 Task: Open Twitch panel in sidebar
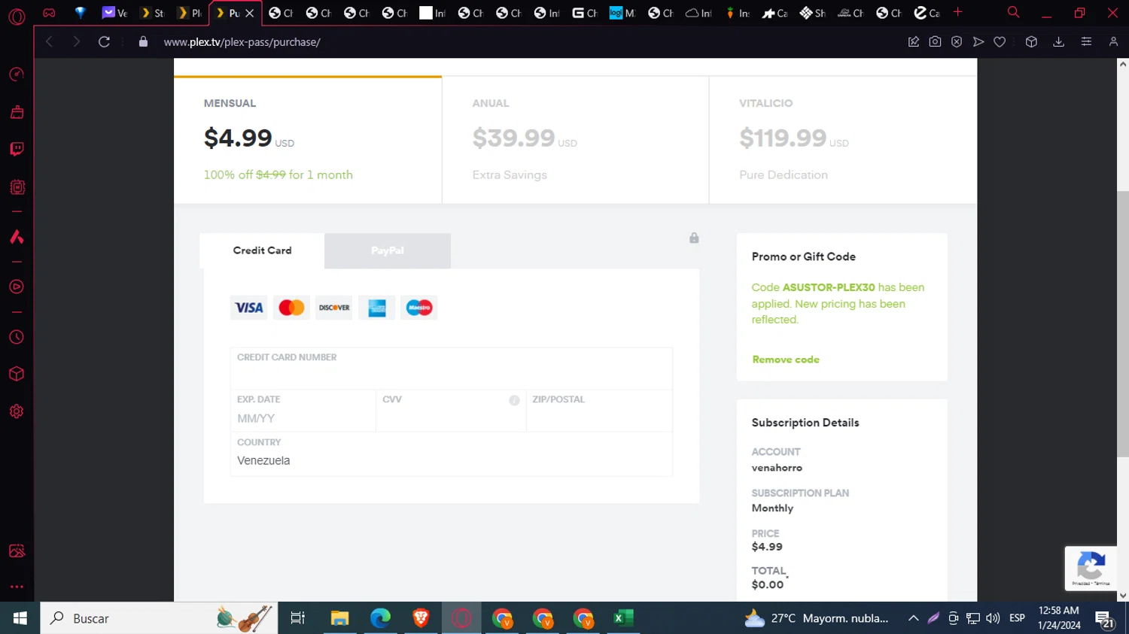click(17, 149)
